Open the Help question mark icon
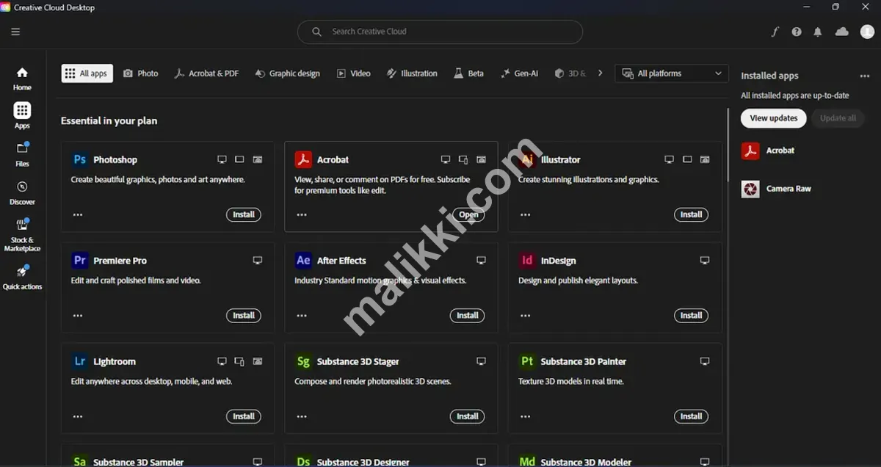Image resolution: width=881 pixels, height=467 pixels. [x=797, y=32]
